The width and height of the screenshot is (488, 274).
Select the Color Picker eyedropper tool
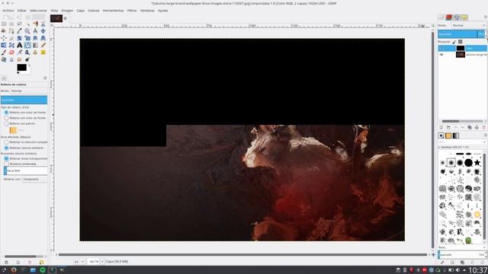(x=19, y=30)
